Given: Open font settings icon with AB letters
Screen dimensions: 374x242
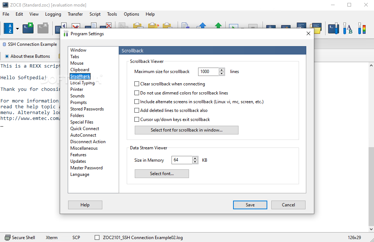Looking at the screenshot, I should click(348, 28).
